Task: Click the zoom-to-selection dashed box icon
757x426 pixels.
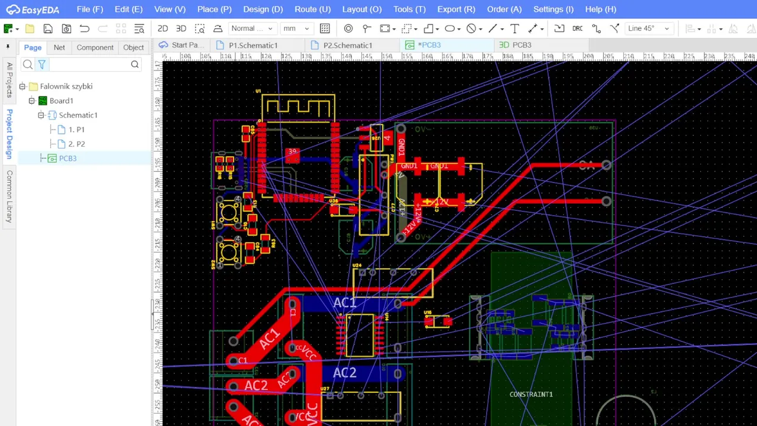Action: pos(200,28)
